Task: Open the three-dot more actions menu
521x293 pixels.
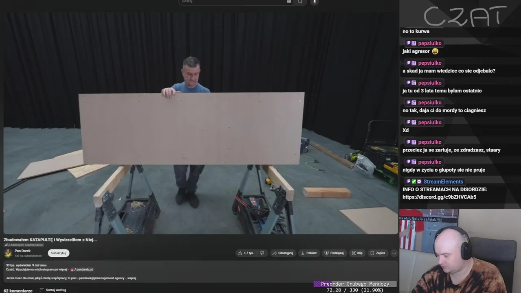Action: pyautogui.click(x=394, y=253)
